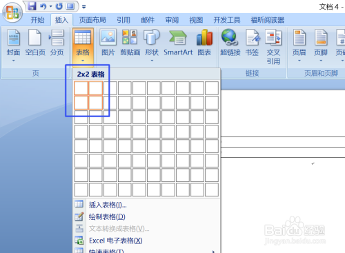This screenshot has height=253, width=345.
Task: Select the second row, second column grid cell
Action: click(96, 103)
